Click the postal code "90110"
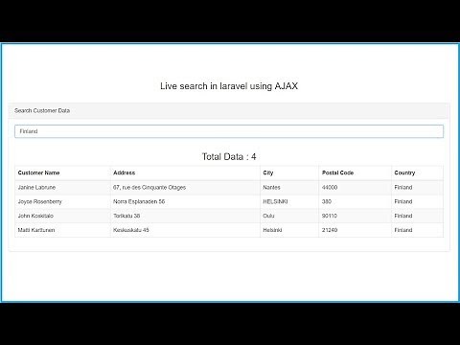Image resolution: width=460 pixels, height=345 pixels. [x=330, y=216]
